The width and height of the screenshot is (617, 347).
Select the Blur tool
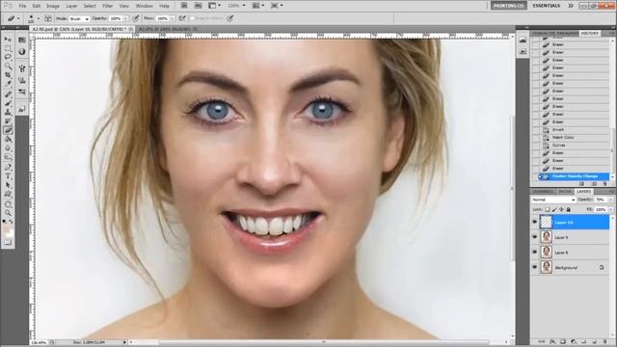(x=8, y=148)
